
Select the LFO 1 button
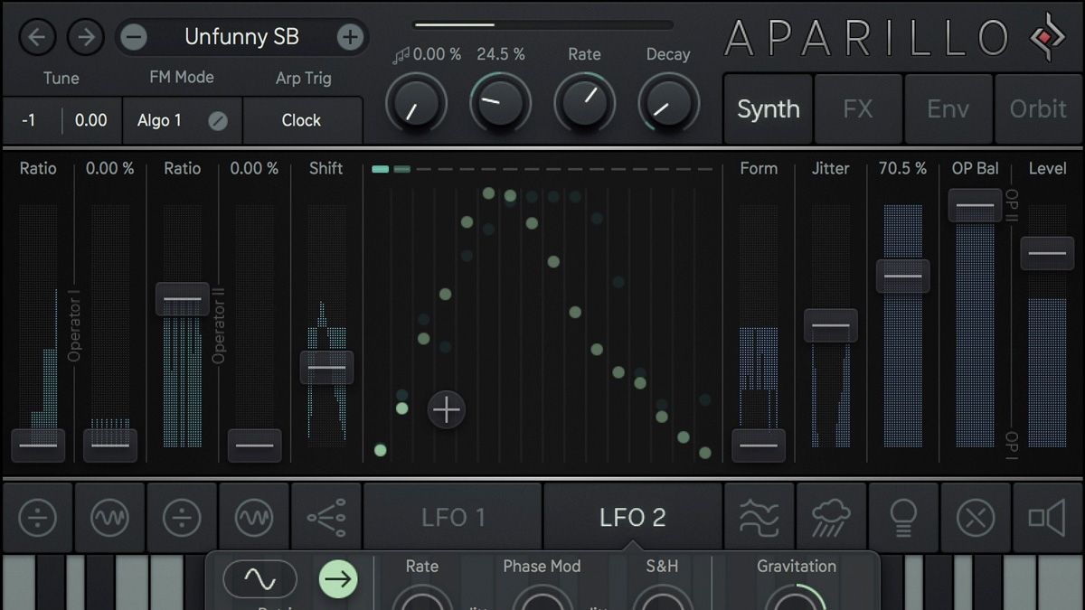452,517
